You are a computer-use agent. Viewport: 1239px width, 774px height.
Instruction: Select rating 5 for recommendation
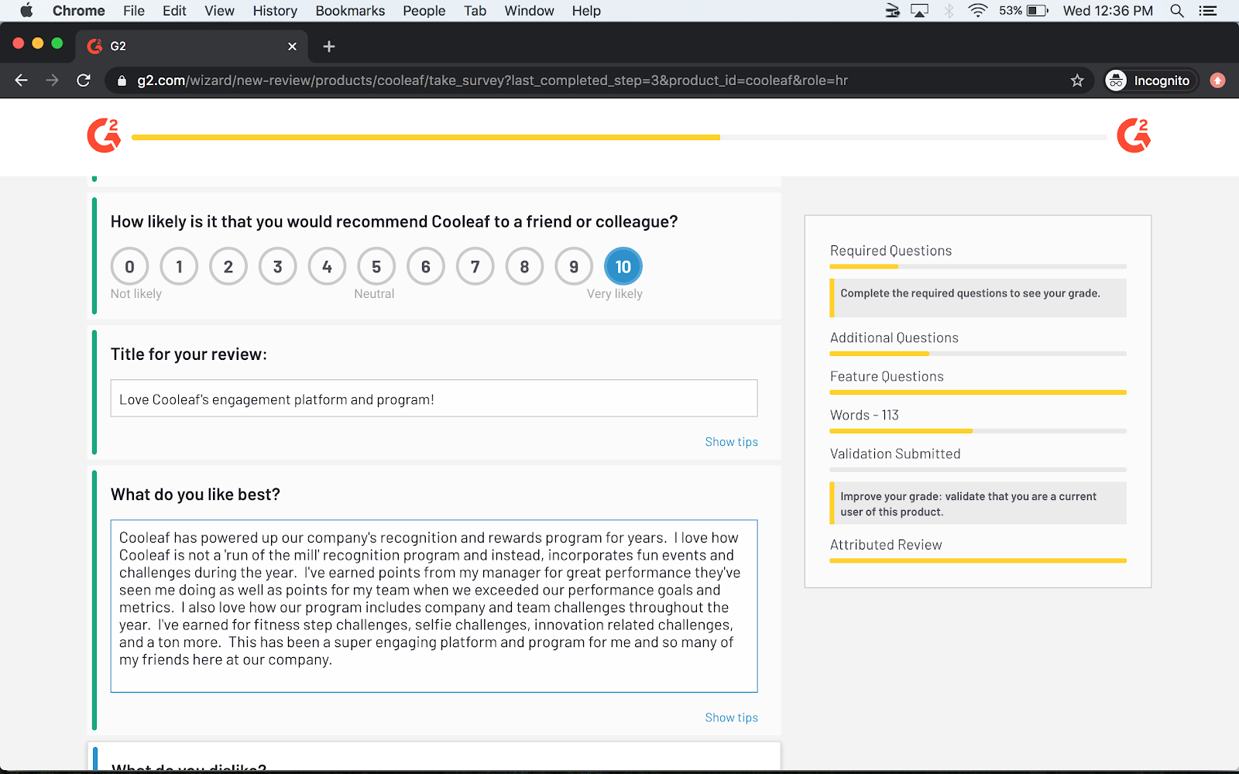coord(376,266)
